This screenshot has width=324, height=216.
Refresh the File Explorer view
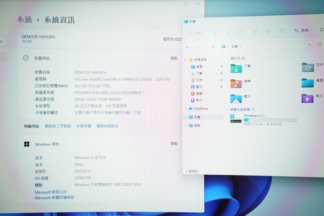(319, 44)
